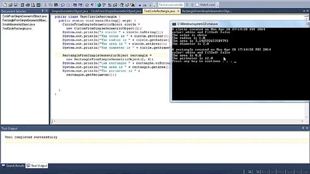Select CircleFromSimpleGeometricObject.java in Document Selector
Image resolution: width=310 pixels, height=174 pixels.
point(24,16)
